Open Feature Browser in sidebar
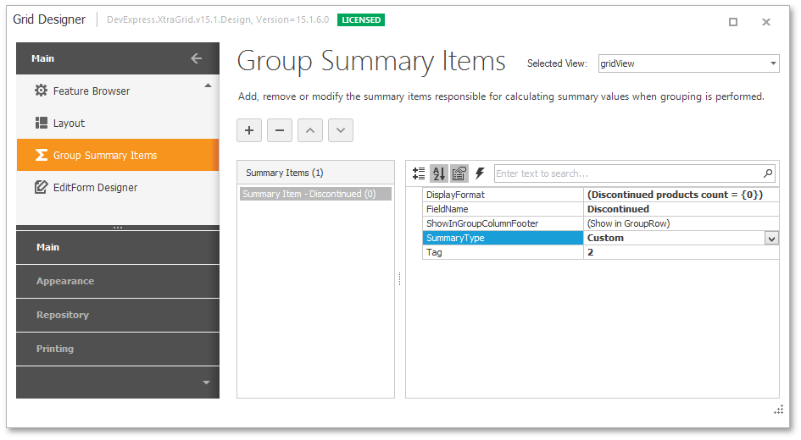This screenshot has height=440, width=801. point(91,91)
